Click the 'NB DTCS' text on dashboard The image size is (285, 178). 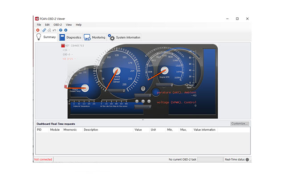[x=69, y=59]
